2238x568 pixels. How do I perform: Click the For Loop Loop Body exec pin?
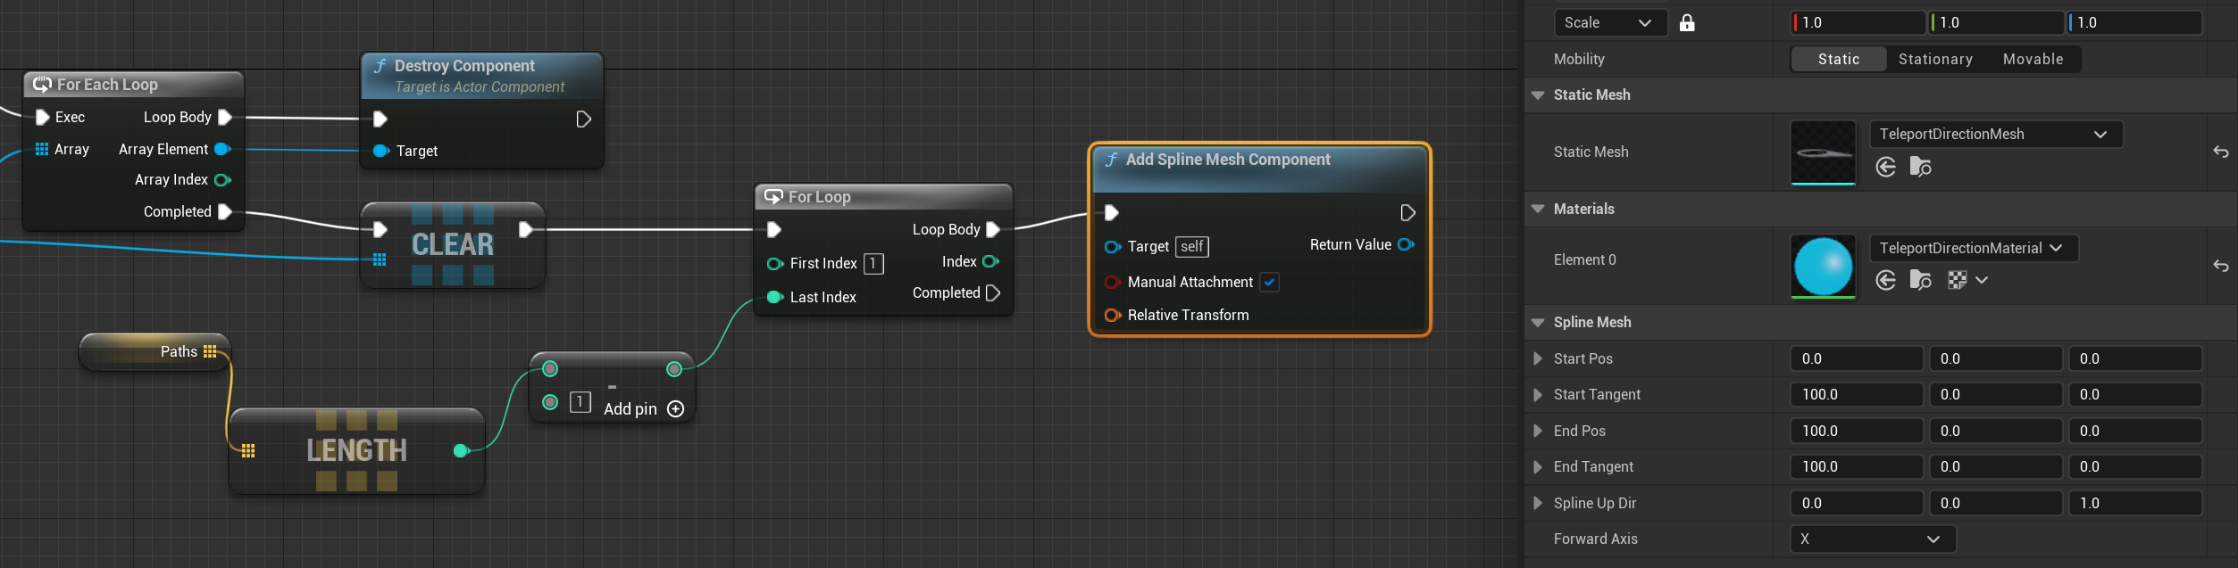992,229
